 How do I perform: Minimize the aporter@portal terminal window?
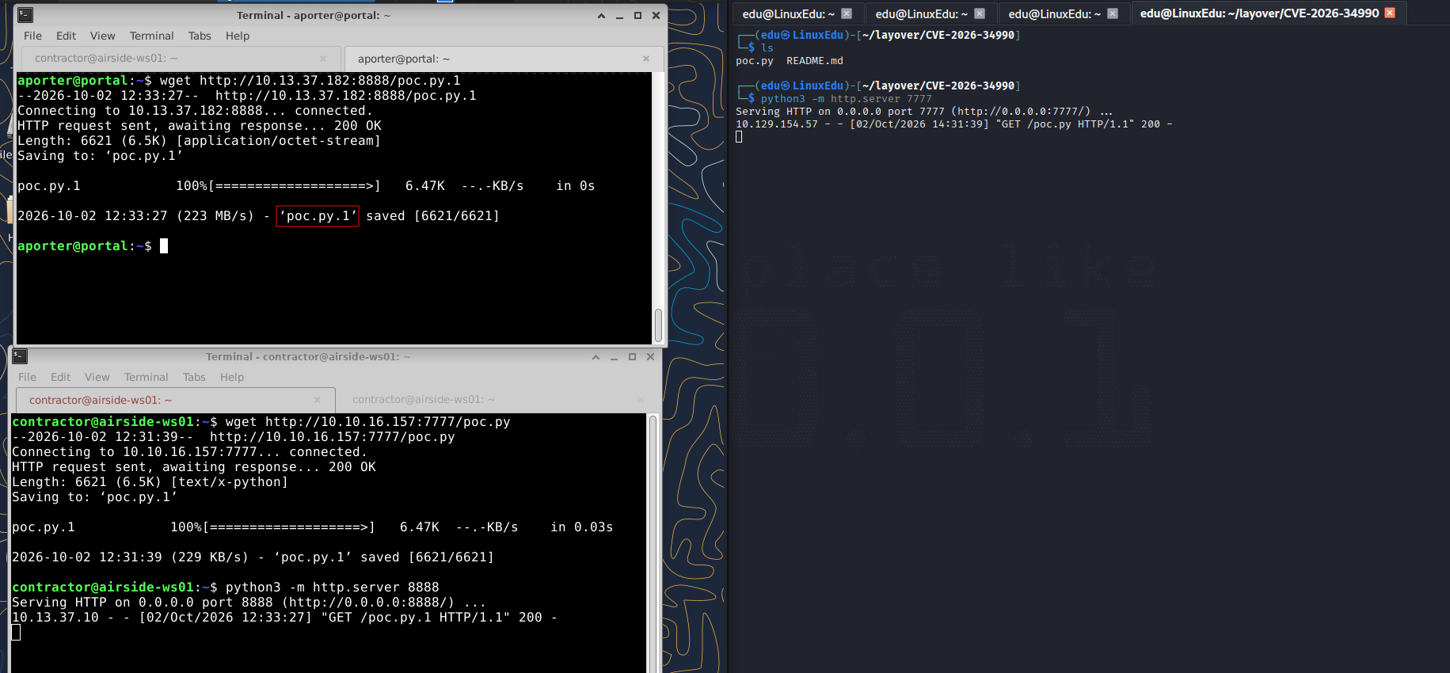click(619, 15)
